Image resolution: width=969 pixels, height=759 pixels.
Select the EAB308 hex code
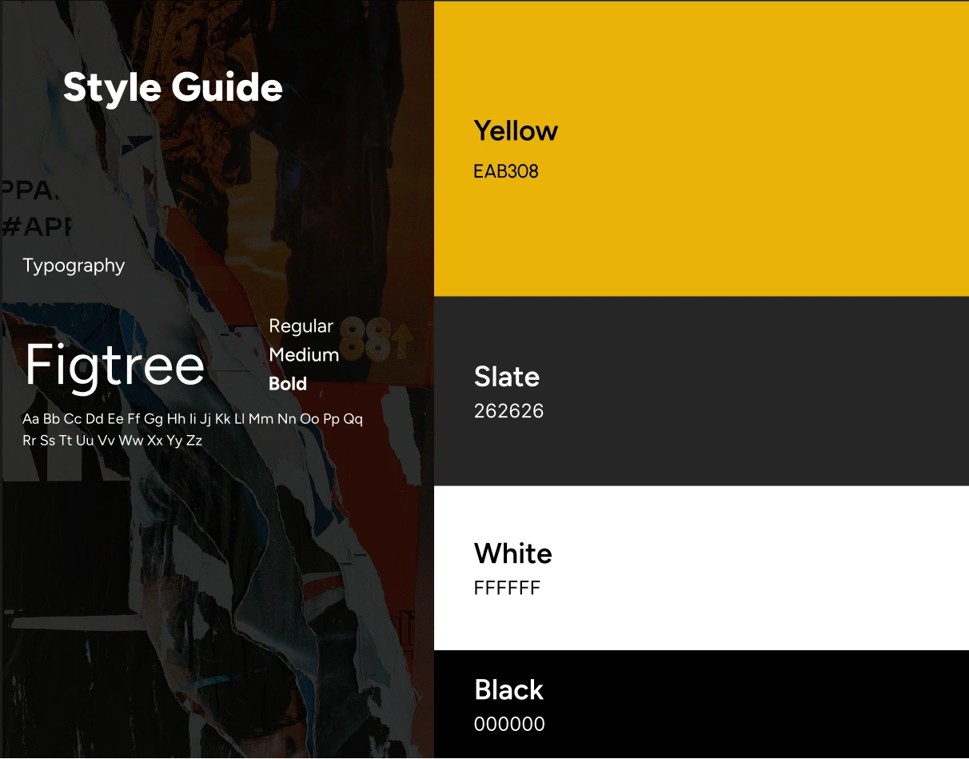tap(505, 171)
